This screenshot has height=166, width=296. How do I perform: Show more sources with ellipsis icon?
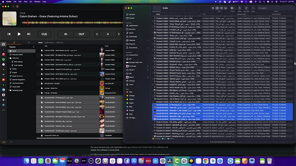3,110
